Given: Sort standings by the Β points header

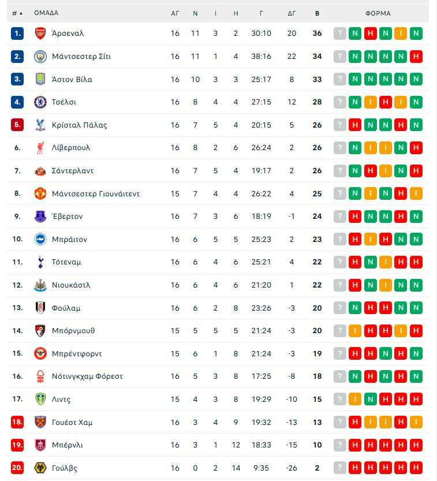Looking at the screenshot, I should coord(317,13).
